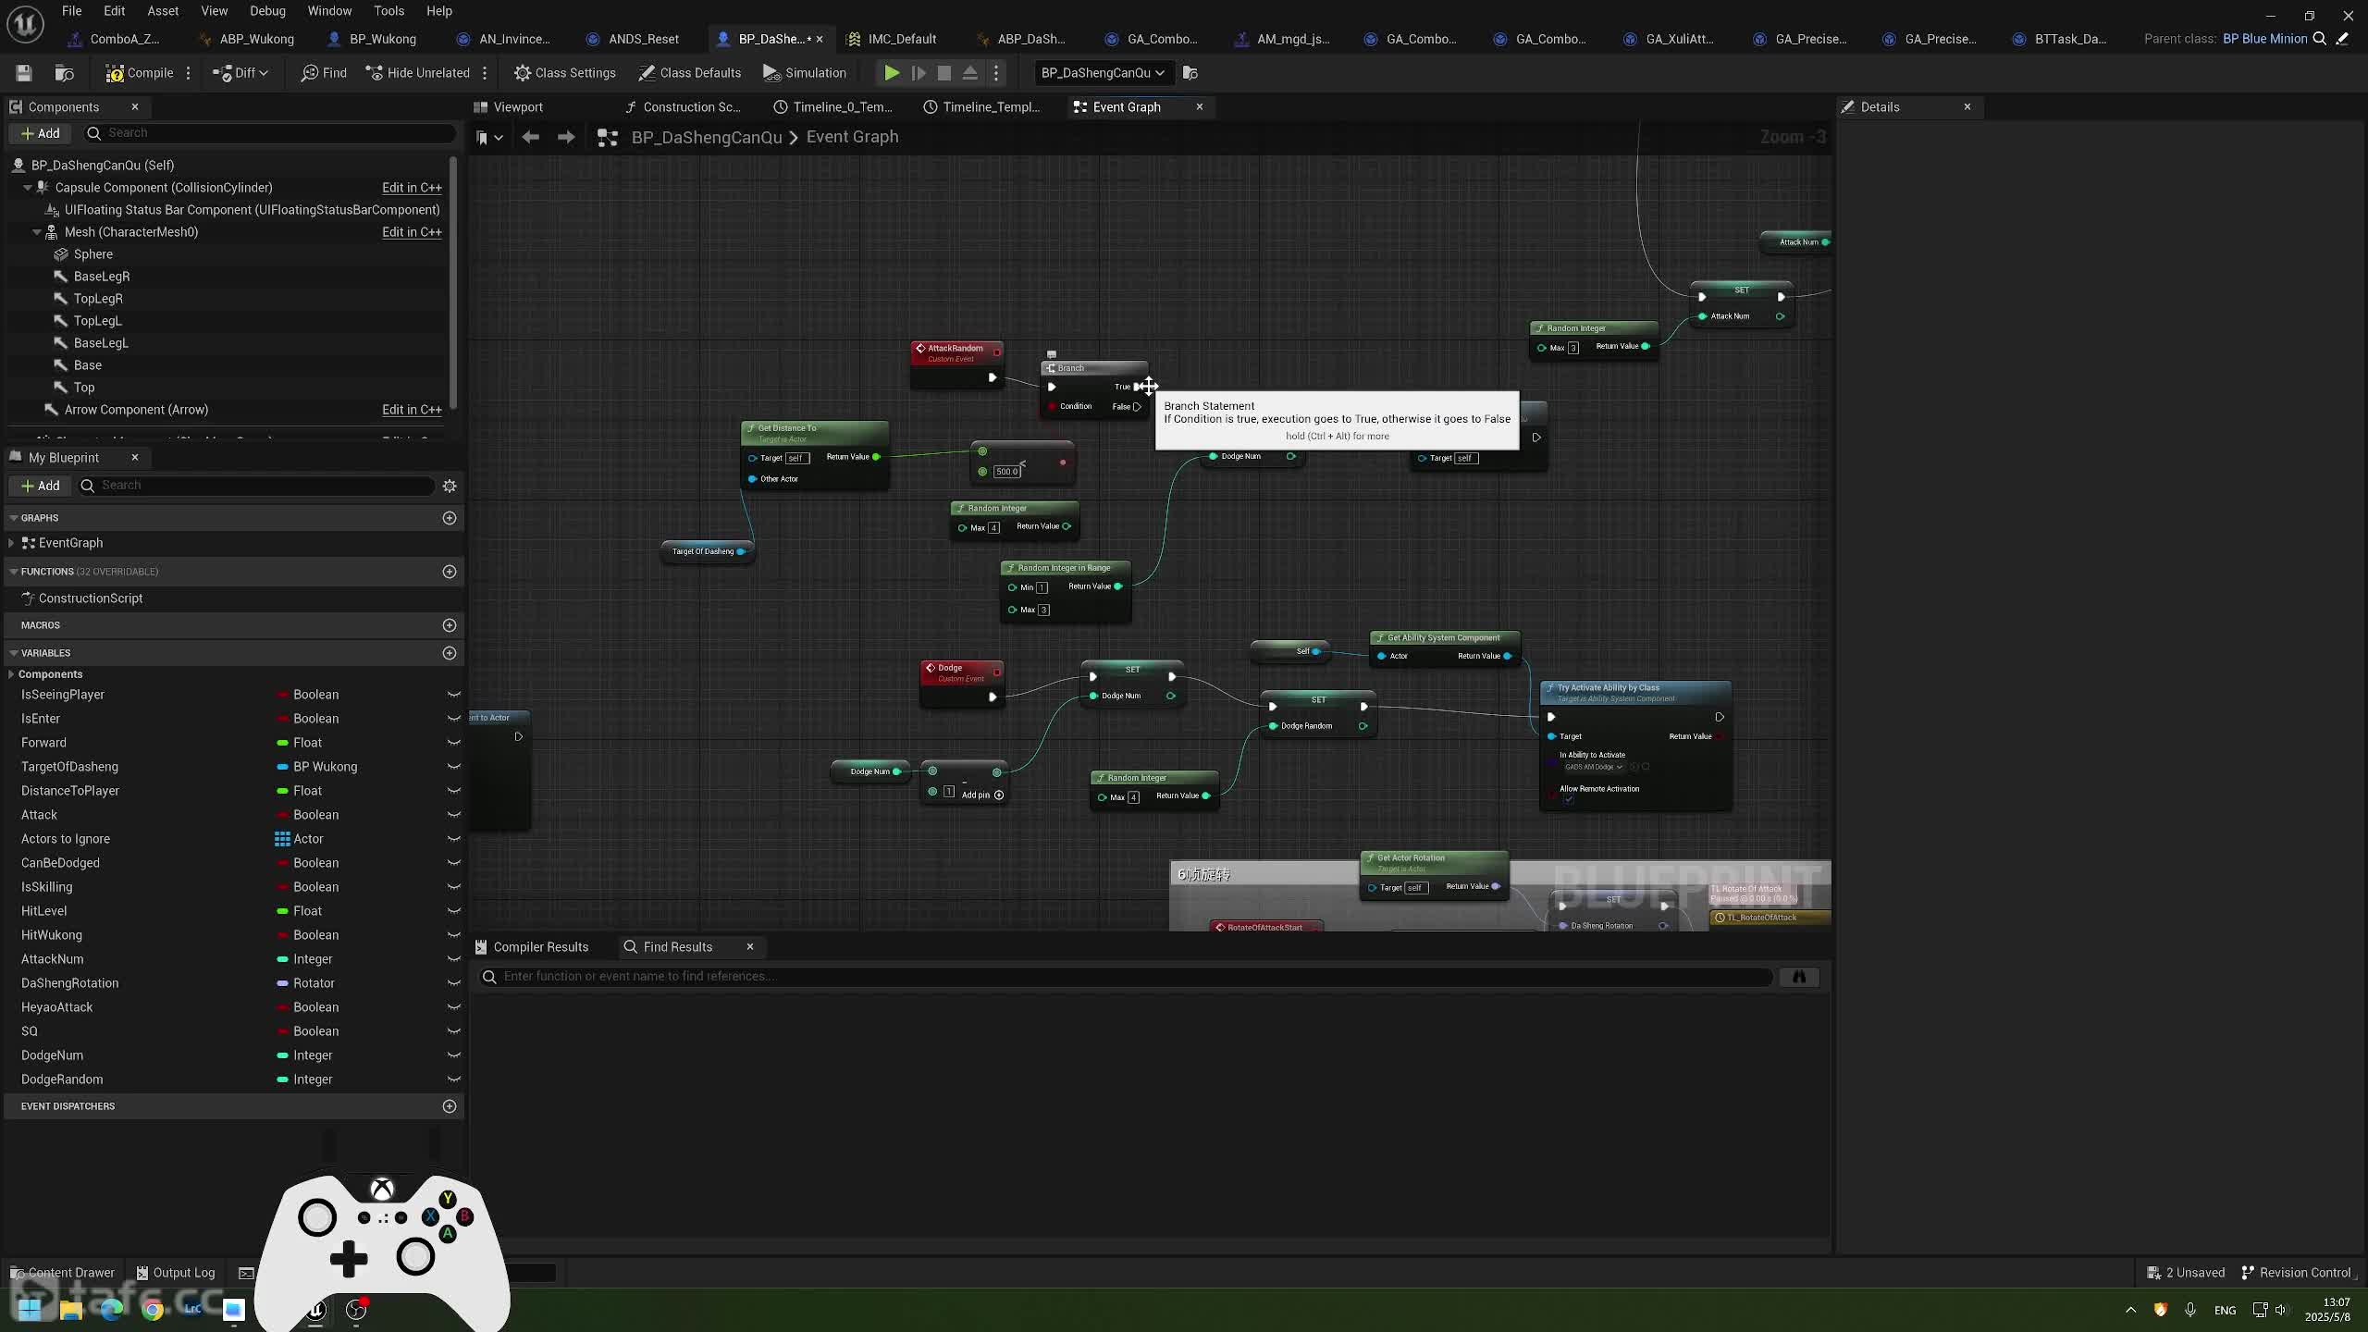Add new event dispatcher with plus icon

click(450, 1106)
